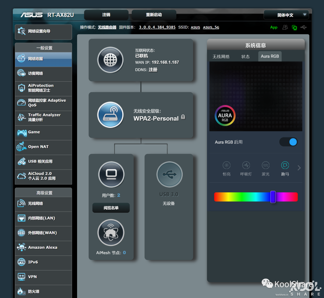This screenshot has height=298, width=324.
Task: Click the red end of color bar
Action: pyautogui.click(x=216, y=197)
